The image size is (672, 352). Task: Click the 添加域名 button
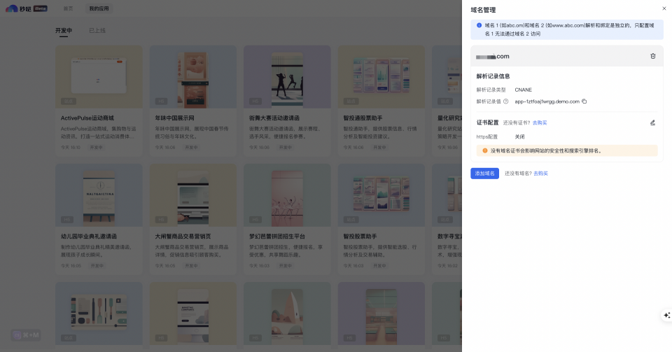click(484, 173)
